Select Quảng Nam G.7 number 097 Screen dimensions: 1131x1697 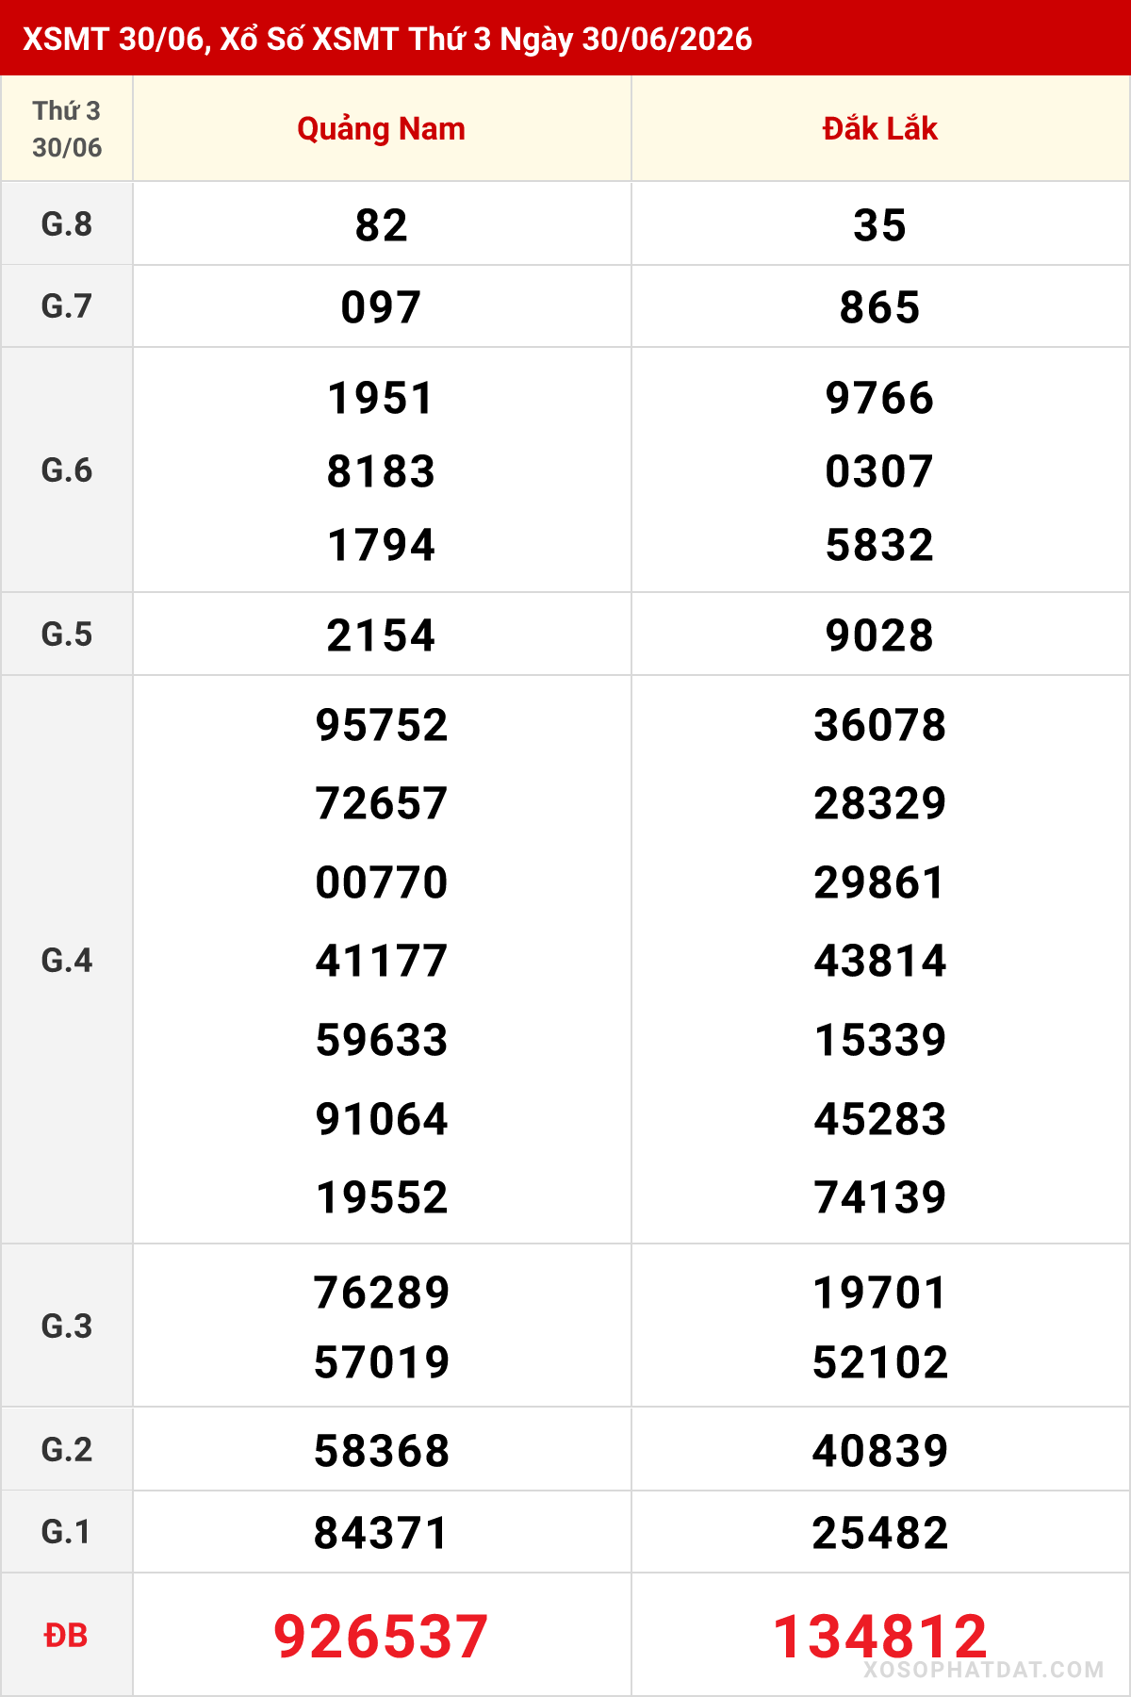click(381, 307)
